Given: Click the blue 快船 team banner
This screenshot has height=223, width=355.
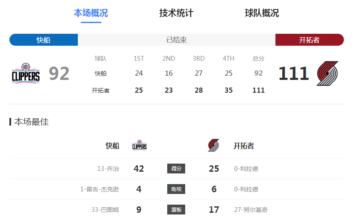Looking at the screenshot, I should pyautogui.click(x=44, y=40).
